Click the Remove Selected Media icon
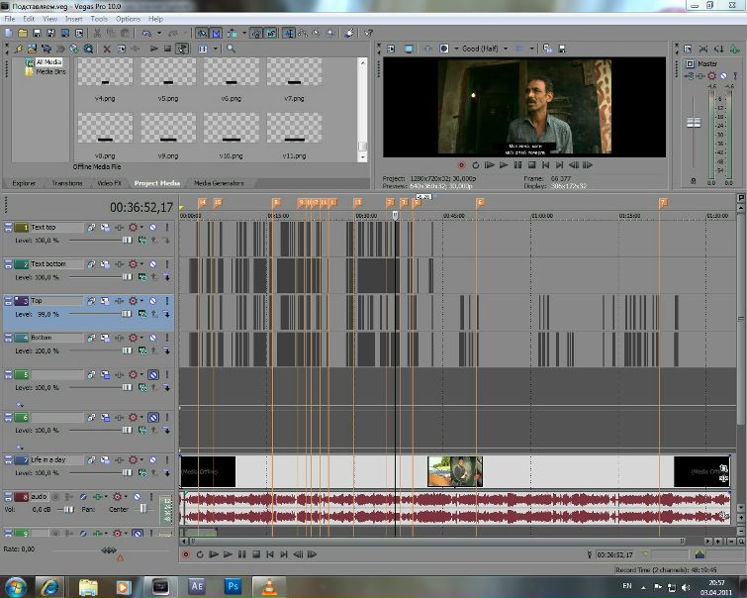The height and width of the screenshot is (598, 747). pyautogui.click(x=107, y=49)
